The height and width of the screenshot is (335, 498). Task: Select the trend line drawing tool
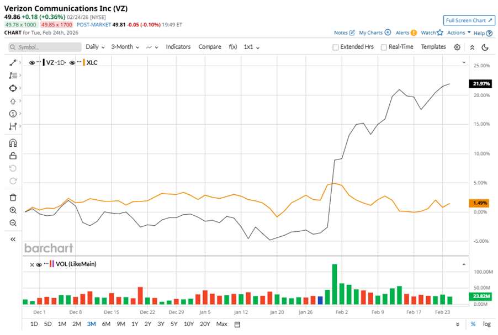pyautogui.click(x=13, y=63)
